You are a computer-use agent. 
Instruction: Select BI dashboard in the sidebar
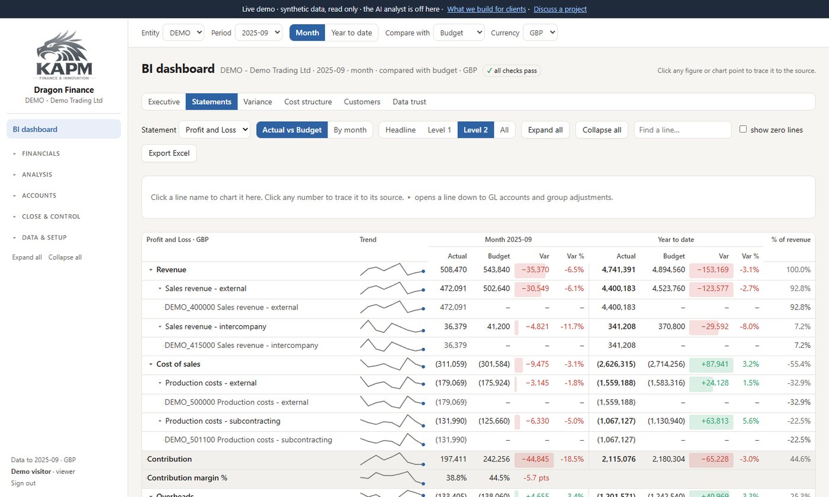(x=64, y=129)
